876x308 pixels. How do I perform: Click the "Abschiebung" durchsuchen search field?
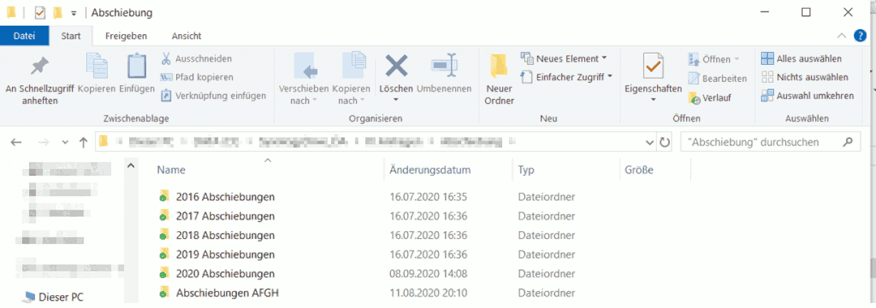[x=760, y=142]
